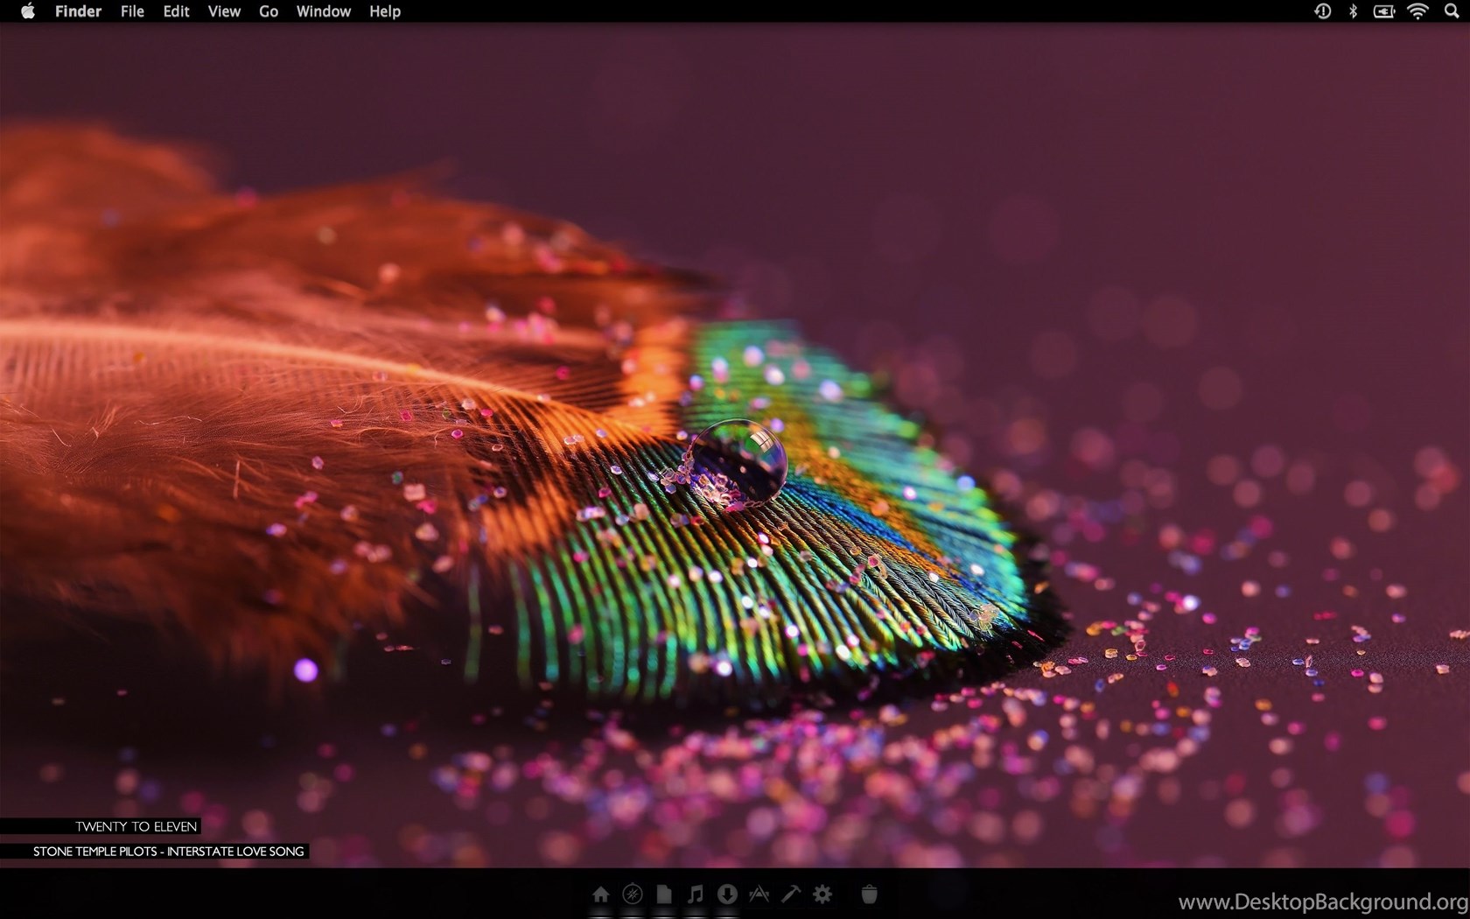Open the File menu
The width and height of the screenshot is (1470, 919).
(132, 11)
